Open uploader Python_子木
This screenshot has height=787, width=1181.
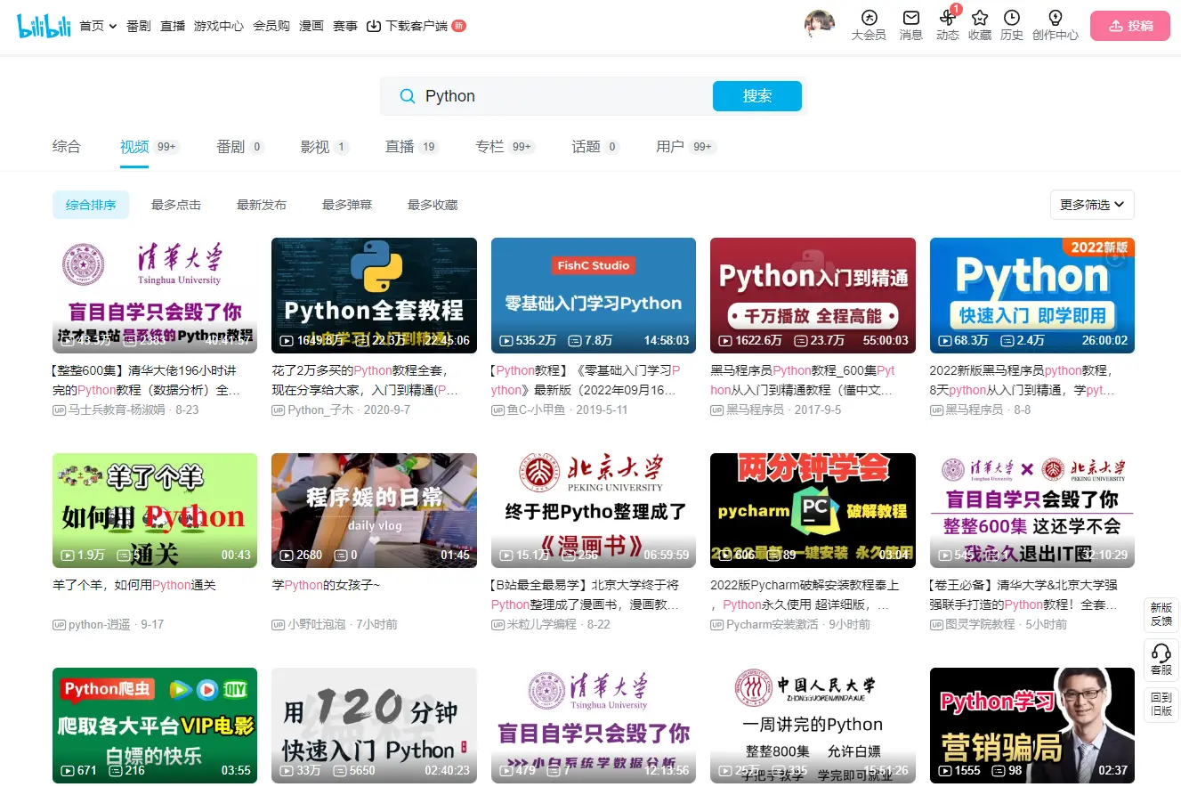pyautogui.click(x=320, y=410)
